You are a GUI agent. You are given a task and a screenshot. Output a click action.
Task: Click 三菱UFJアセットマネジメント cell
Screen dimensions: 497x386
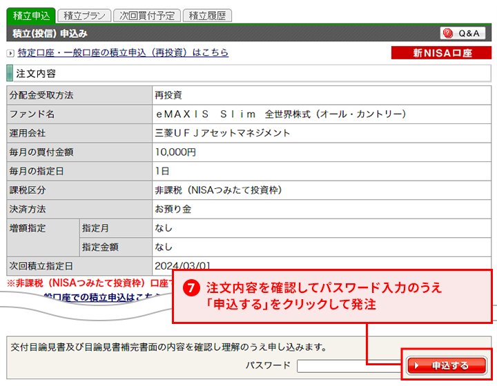click(322, 133)
